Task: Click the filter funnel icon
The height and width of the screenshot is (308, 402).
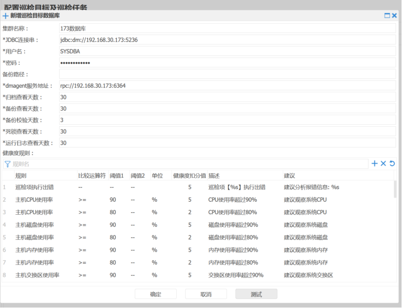Action: [x=7, y=164]
